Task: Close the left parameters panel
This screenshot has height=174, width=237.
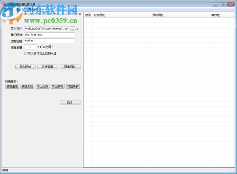Action: click(x=80, y=14)
